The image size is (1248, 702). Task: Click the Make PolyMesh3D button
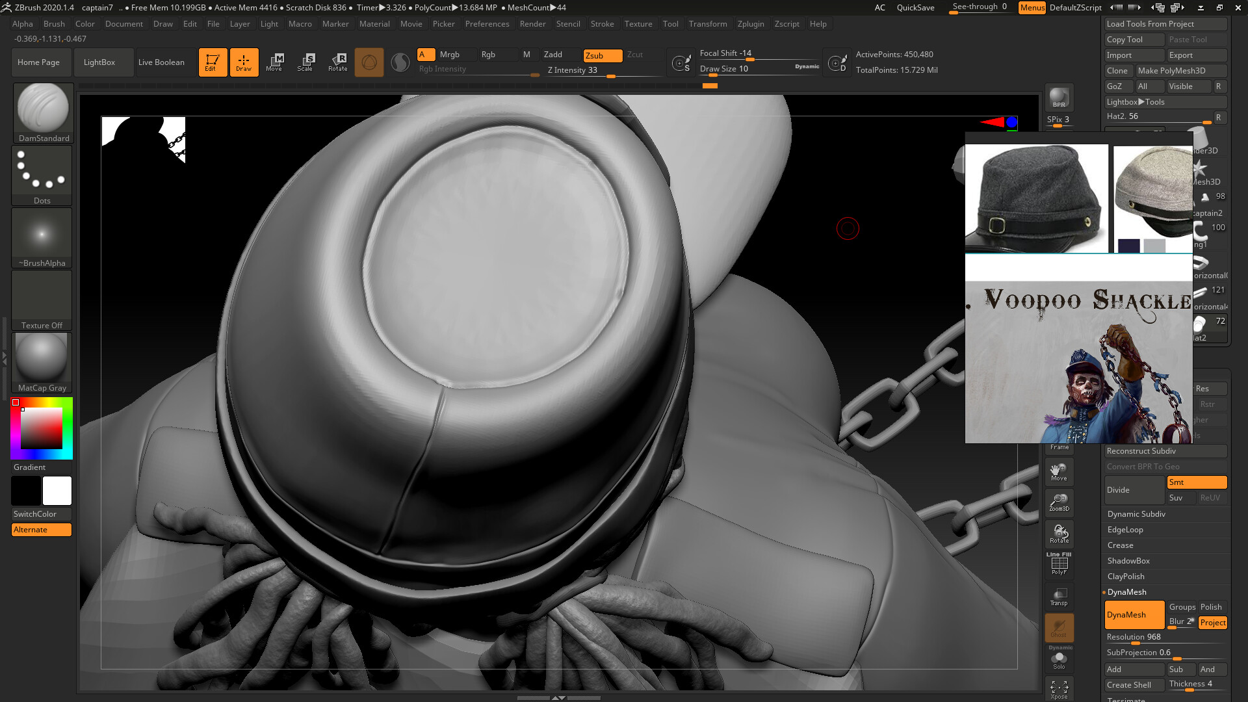coord(1180,71)
